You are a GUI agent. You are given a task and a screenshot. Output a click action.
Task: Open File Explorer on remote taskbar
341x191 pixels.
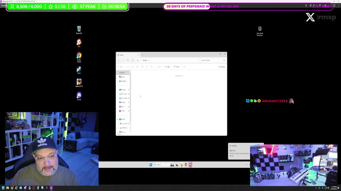pos(182,165)
